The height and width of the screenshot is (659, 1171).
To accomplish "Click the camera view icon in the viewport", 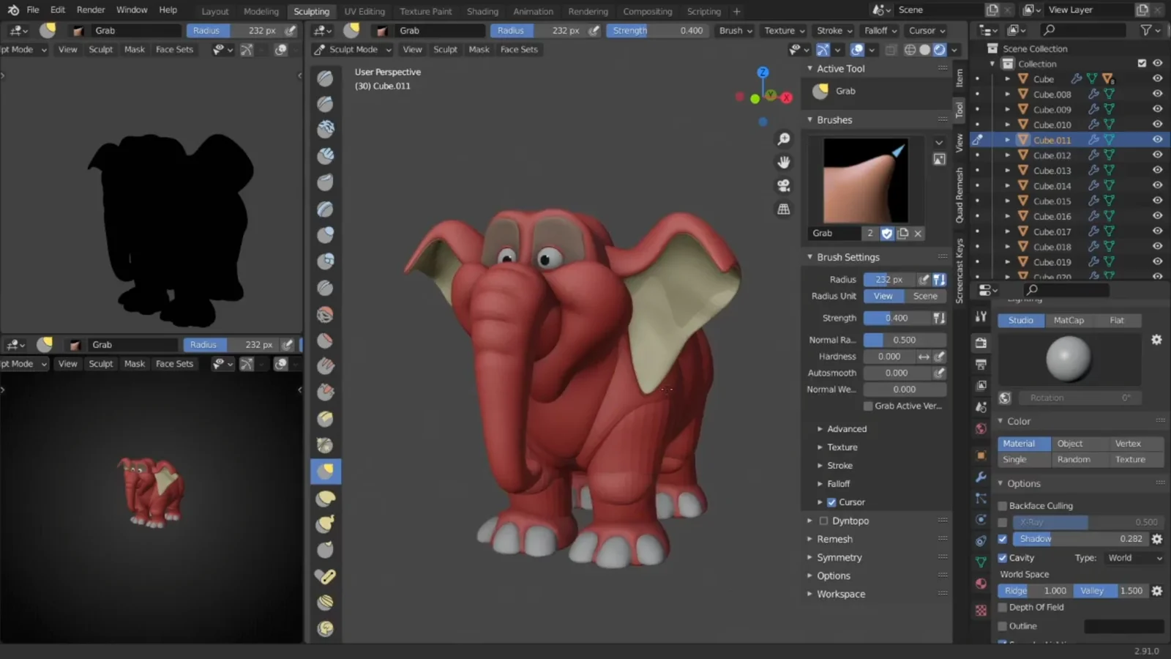I will pyautogui.click(x=784, y=185).
